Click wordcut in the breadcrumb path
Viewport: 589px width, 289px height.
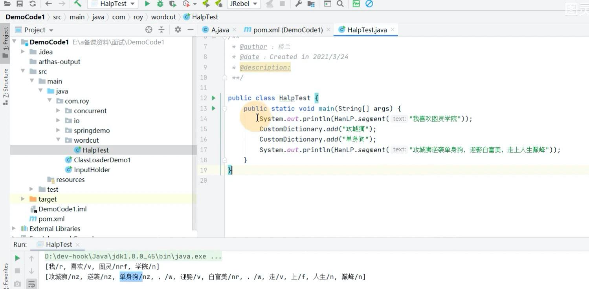click(x=163, y=17)
